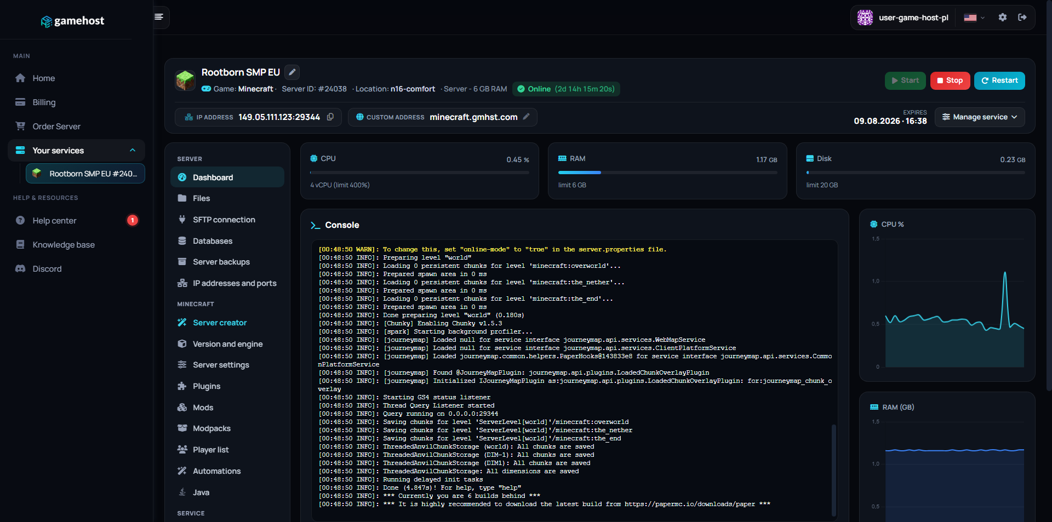Click the RAM usage progress bar
1052x522 pixels.
667,173
